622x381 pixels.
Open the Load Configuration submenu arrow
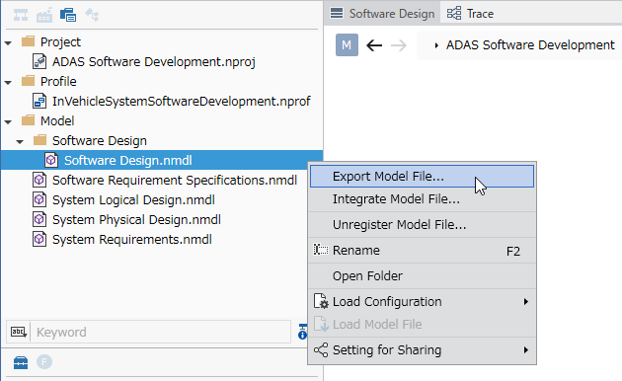pos(526,302)
